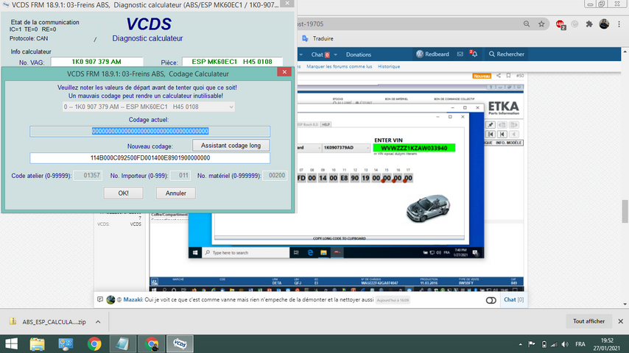This screenshot has width=629, height=353.
Task: Open the Redbeard user menu
Action: coord(432,54)
